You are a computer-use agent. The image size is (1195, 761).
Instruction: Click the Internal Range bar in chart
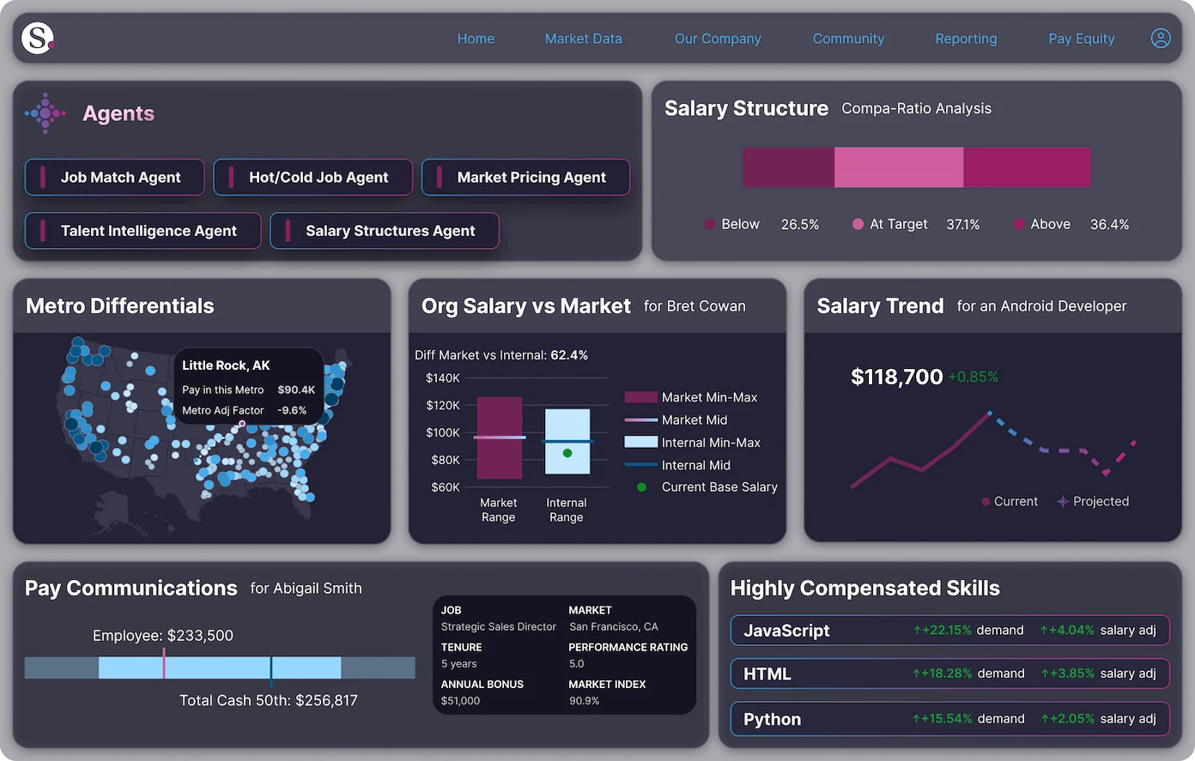[x=567, y=442]
